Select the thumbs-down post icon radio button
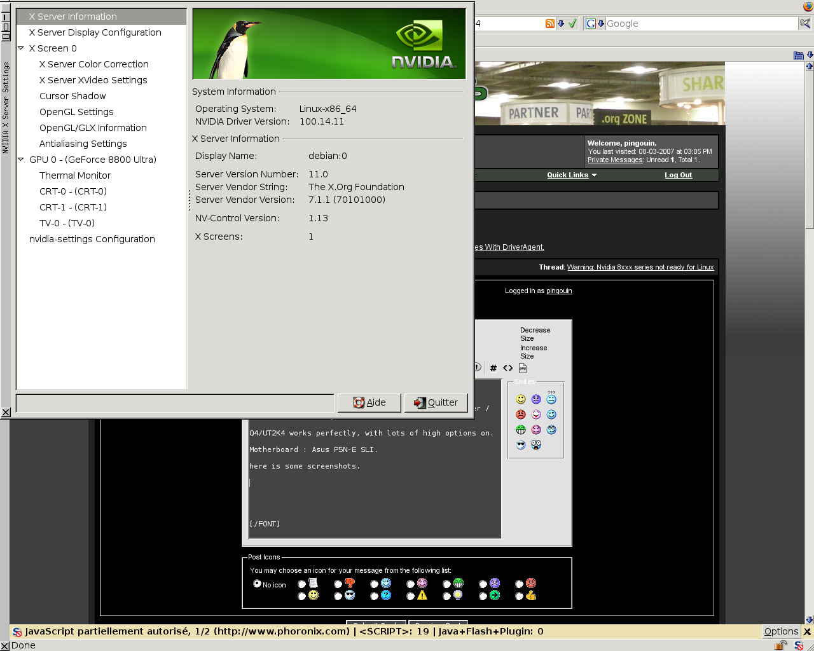The height and width of the screenshot is (651, 814). click(338, 584)
